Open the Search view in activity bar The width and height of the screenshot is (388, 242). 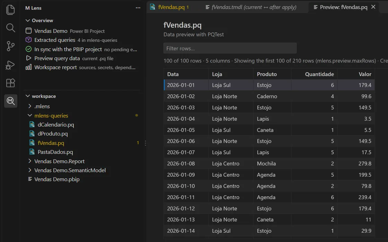click(x=10, y=28)
